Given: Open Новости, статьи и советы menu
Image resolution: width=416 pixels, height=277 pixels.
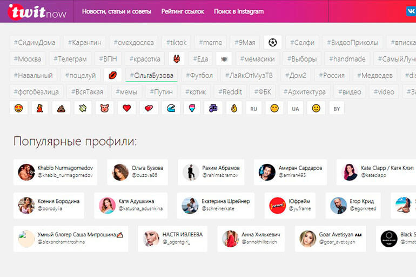Looking at the screenshot, I should (x=117, y=11).
